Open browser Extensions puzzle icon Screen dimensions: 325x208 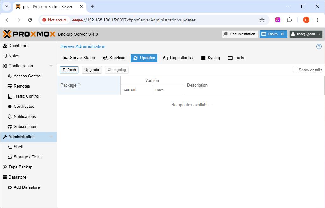[x=289, y=20]
